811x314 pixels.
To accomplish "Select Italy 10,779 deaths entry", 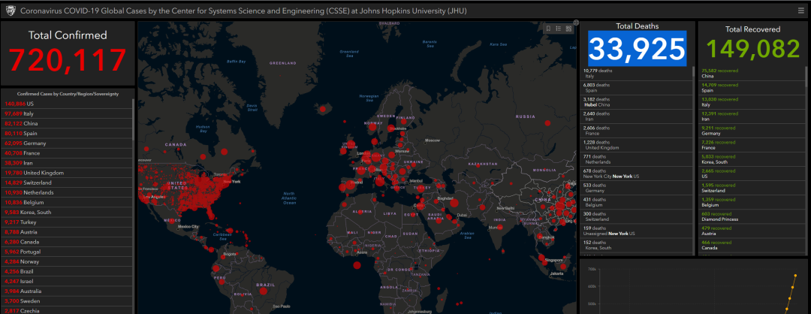I will (601, 73).
